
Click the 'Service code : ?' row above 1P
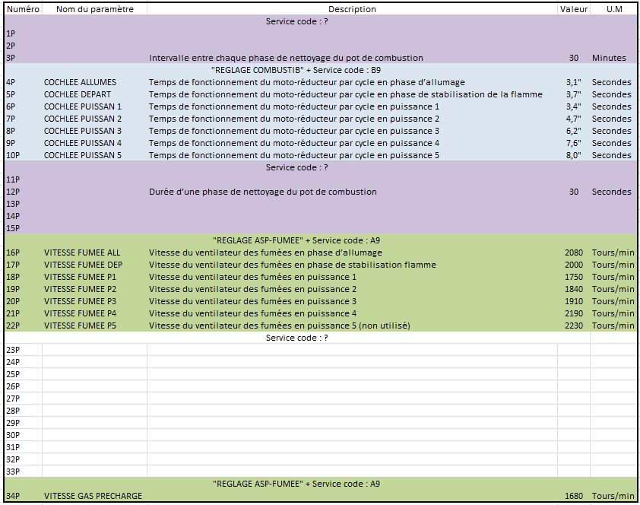point(296,21)
